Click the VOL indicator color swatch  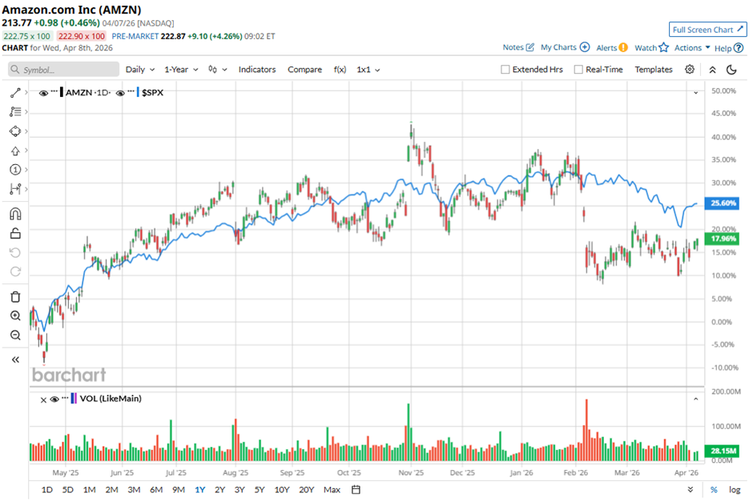pos(74,398)
